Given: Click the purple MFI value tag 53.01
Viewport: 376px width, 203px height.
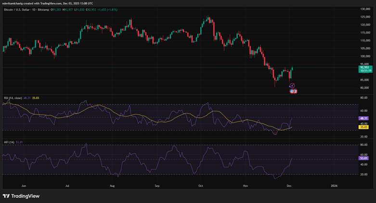Looking at the screenshot, I should point(365,157).
